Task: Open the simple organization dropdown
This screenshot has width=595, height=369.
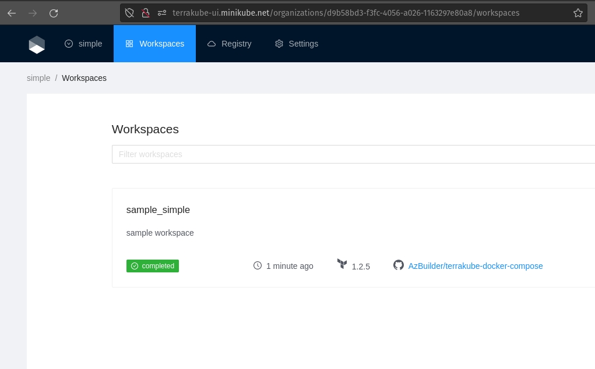Action: 83,44
